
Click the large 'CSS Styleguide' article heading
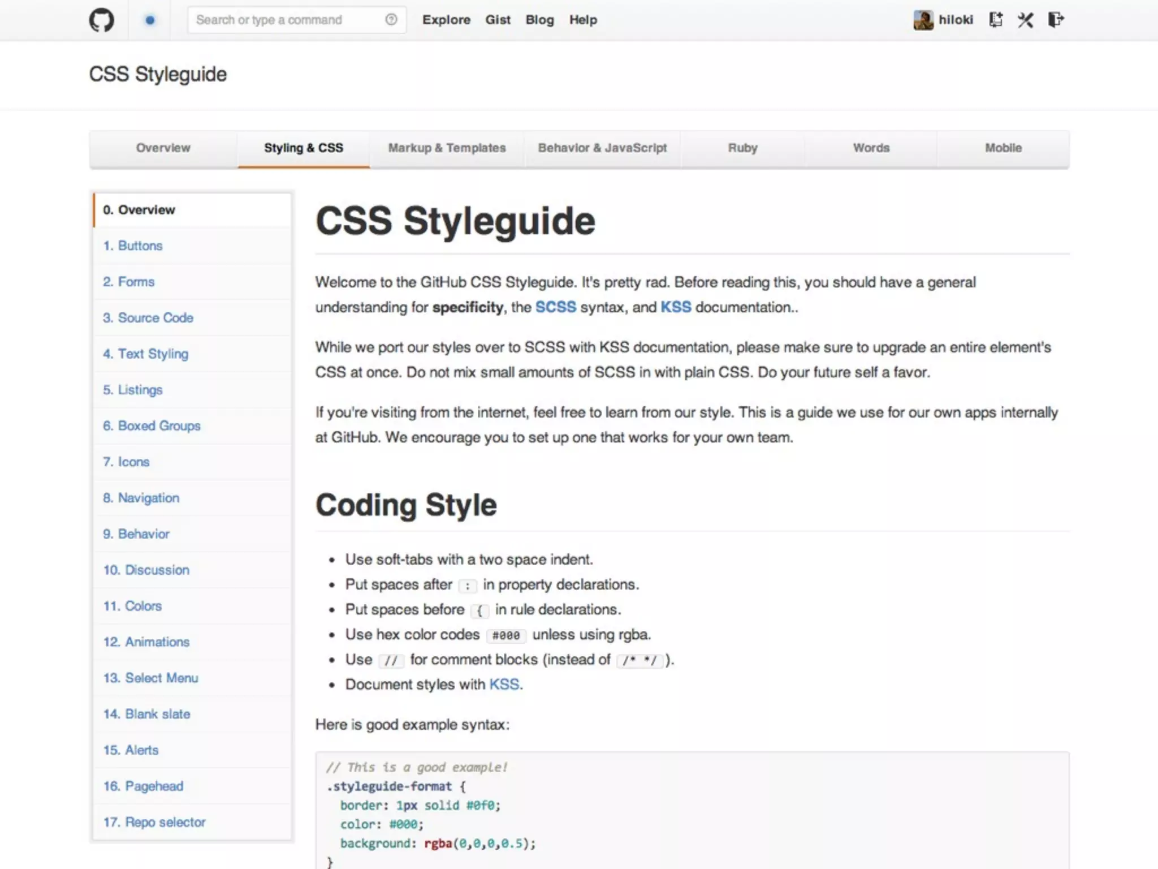(x=455, y=221)
